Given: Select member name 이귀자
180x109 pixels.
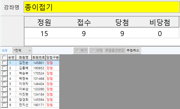Looking at the screenshot, I should click(24, 84).
